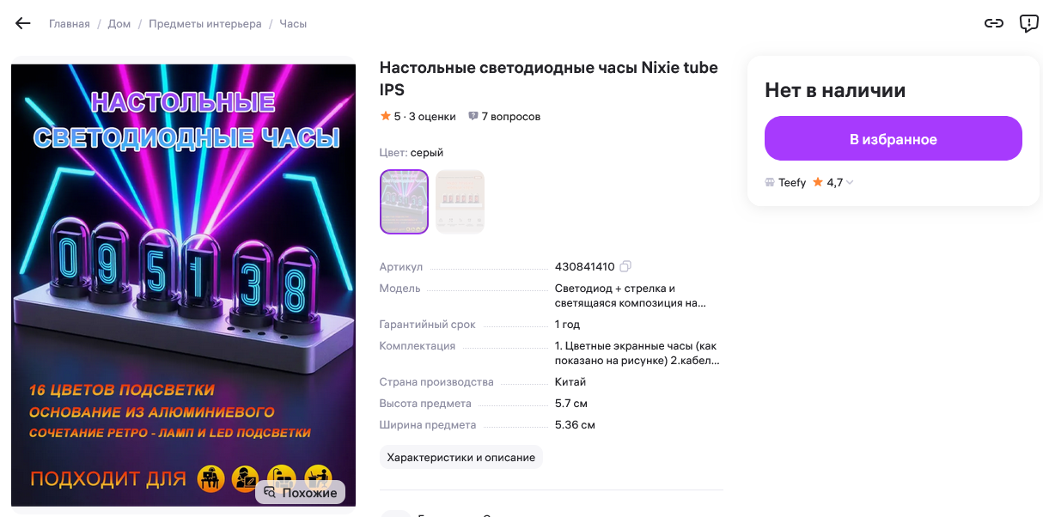Screen dimensions: 1043x517
Task: Open the 7 вопросов speech bubble
Action: click(473, 117)
